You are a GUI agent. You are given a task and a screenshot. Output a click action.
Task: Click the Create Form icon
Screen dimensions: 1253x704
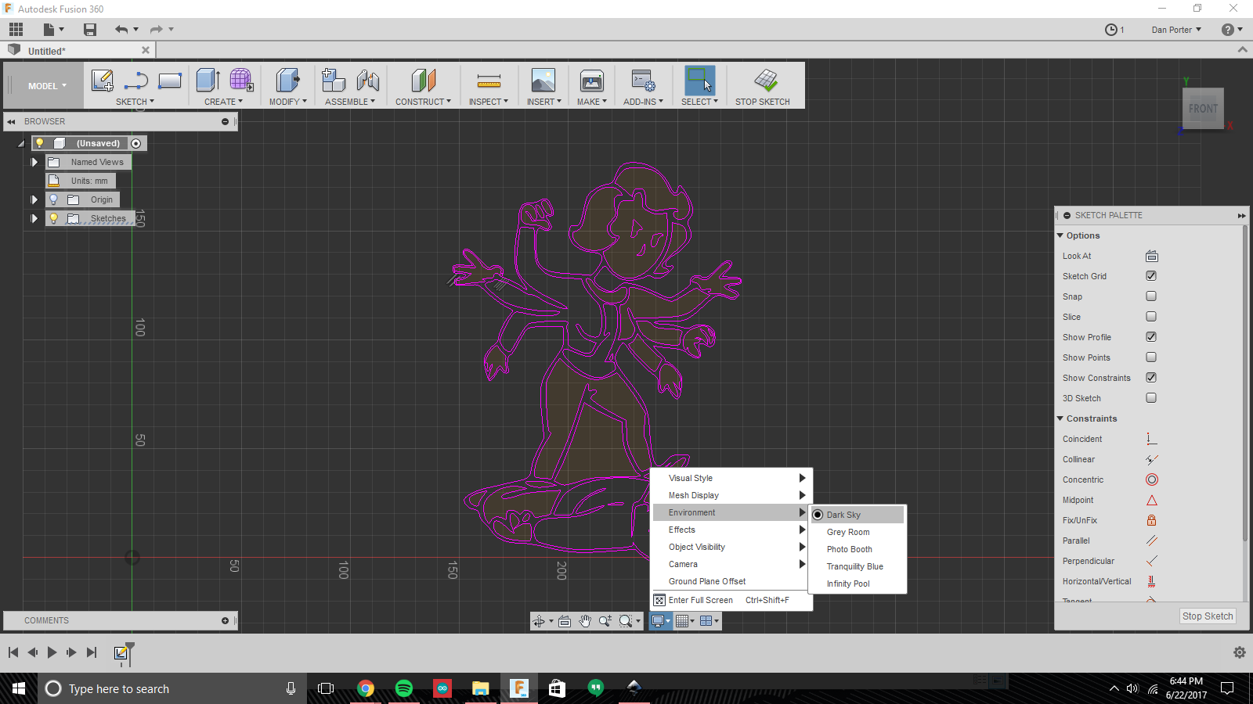(x=241, y=80)
